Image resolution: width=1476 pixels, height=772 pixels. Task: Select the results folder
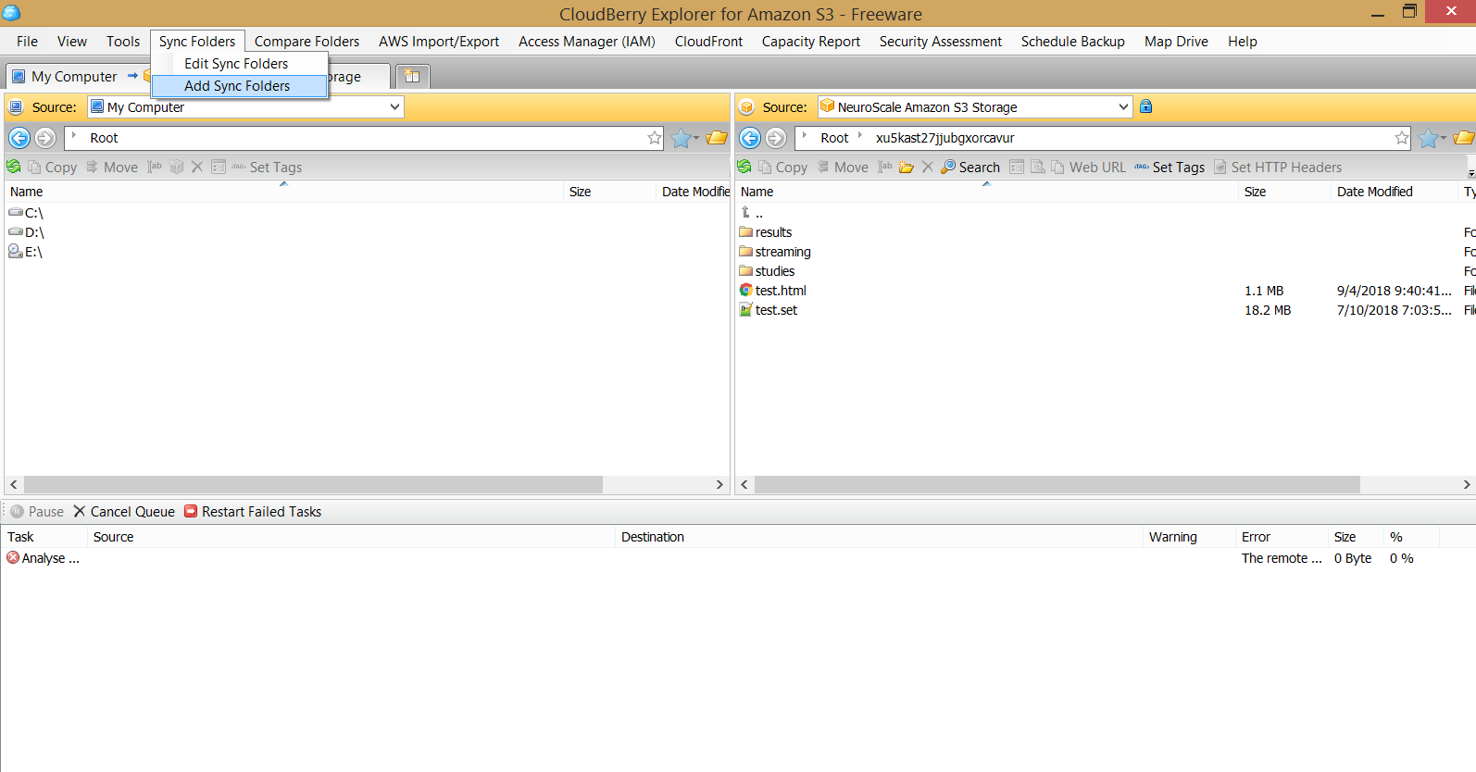766,232
